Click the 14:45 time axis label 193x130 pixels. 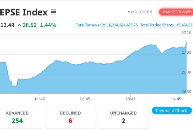coord(176,99)
